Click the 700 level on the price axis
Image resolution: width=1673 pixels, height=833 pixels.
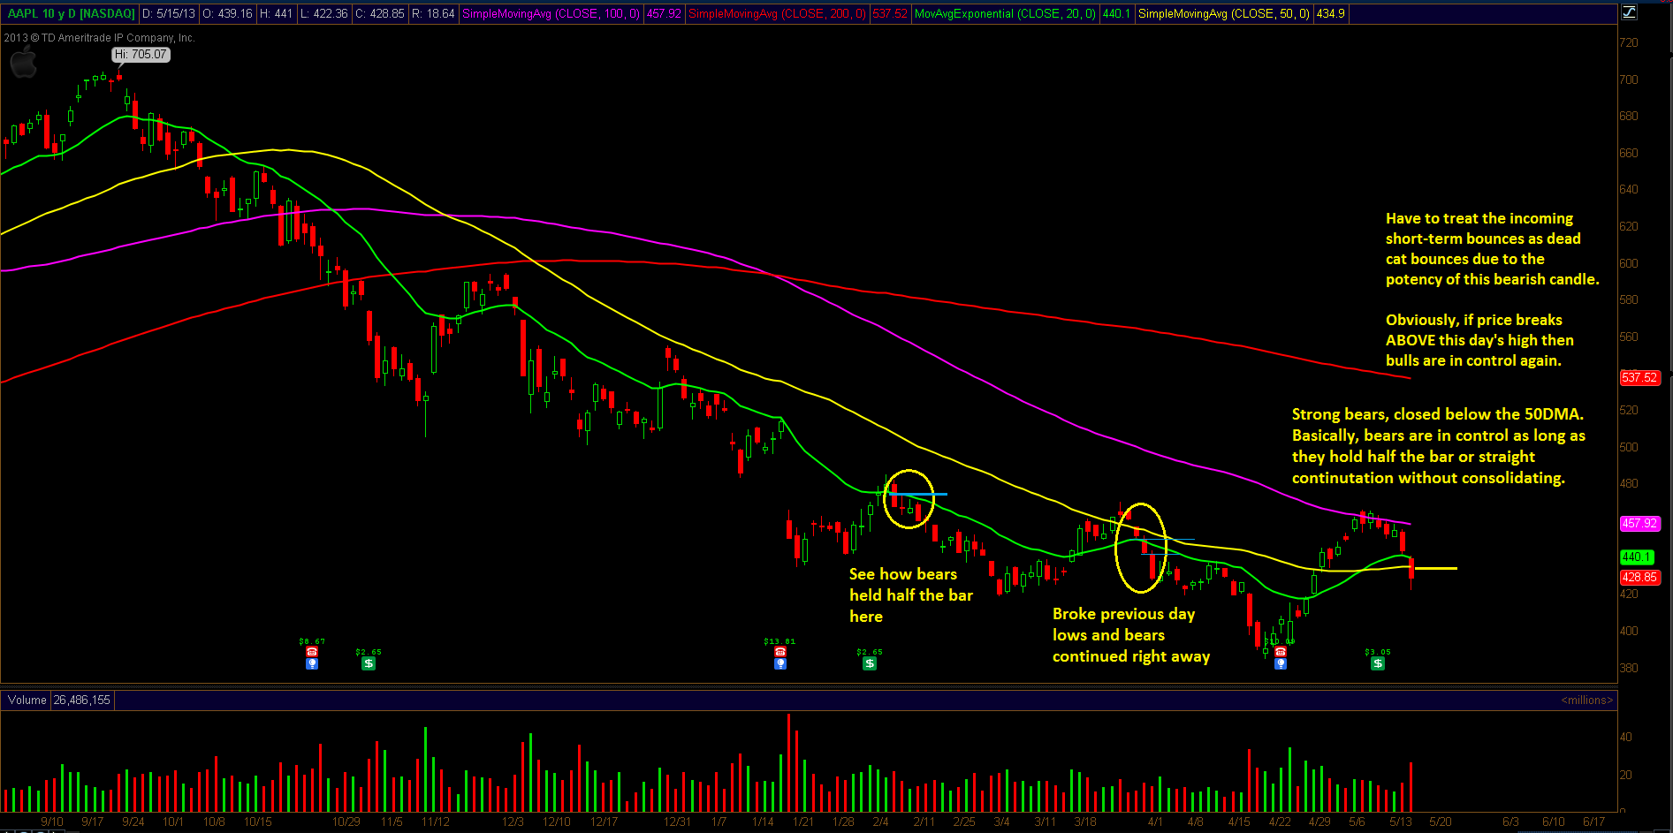[x=1629, y=80]
